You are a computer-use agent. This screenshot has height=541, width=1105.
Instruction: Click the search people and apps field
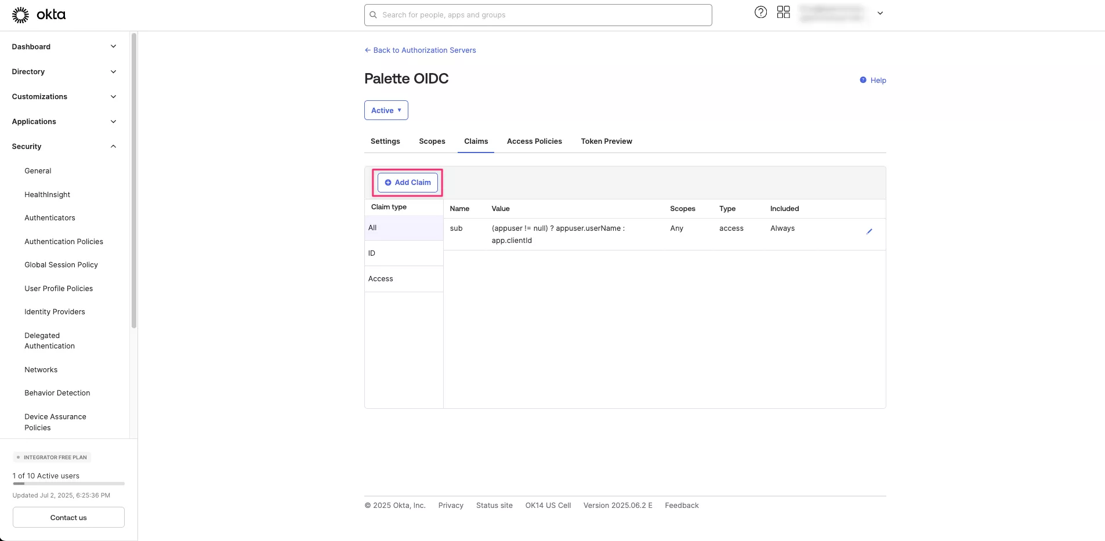point(538,15)
